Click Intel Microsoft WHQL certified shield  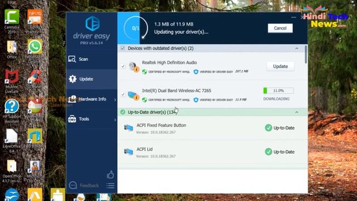(144, 100)
